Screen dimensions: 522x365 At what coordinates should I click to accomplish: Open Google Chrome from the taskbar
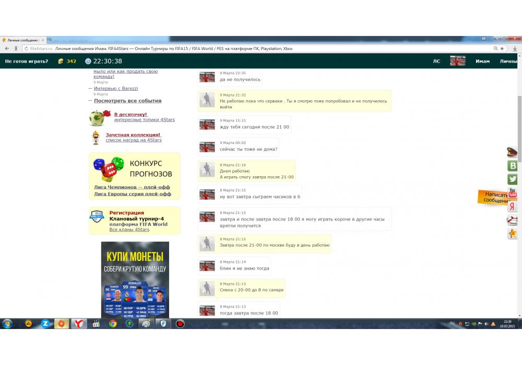pos(112,324)
